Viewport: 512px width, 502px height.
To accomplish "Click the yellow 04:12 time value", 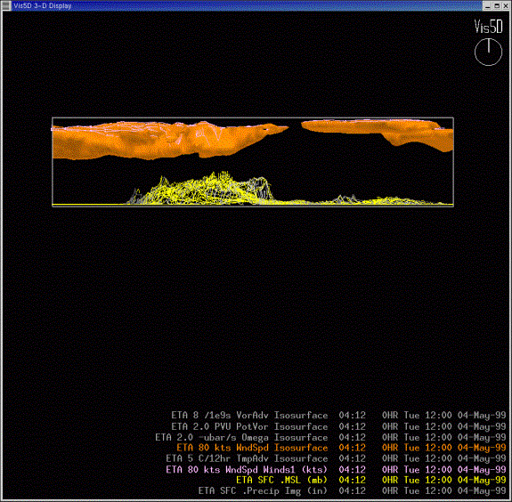I will (x=352, y=480).
